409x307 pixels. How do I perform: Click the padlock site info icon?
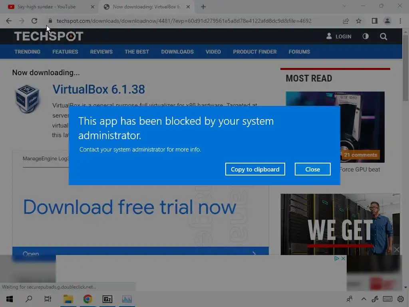tap(50, 21)
